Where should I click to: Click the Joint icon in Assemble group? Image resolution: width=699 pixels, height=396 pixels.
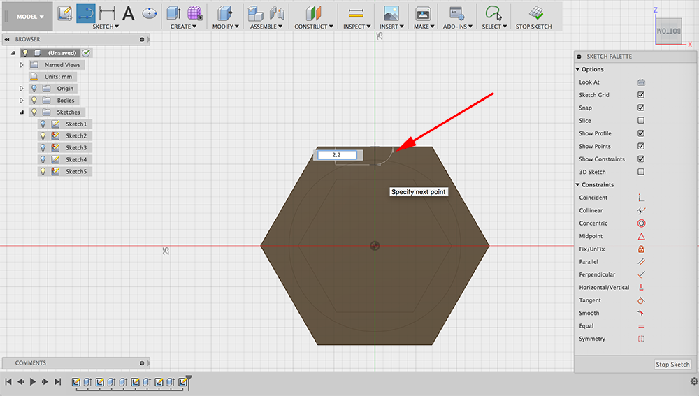click(x=277, y=13)
